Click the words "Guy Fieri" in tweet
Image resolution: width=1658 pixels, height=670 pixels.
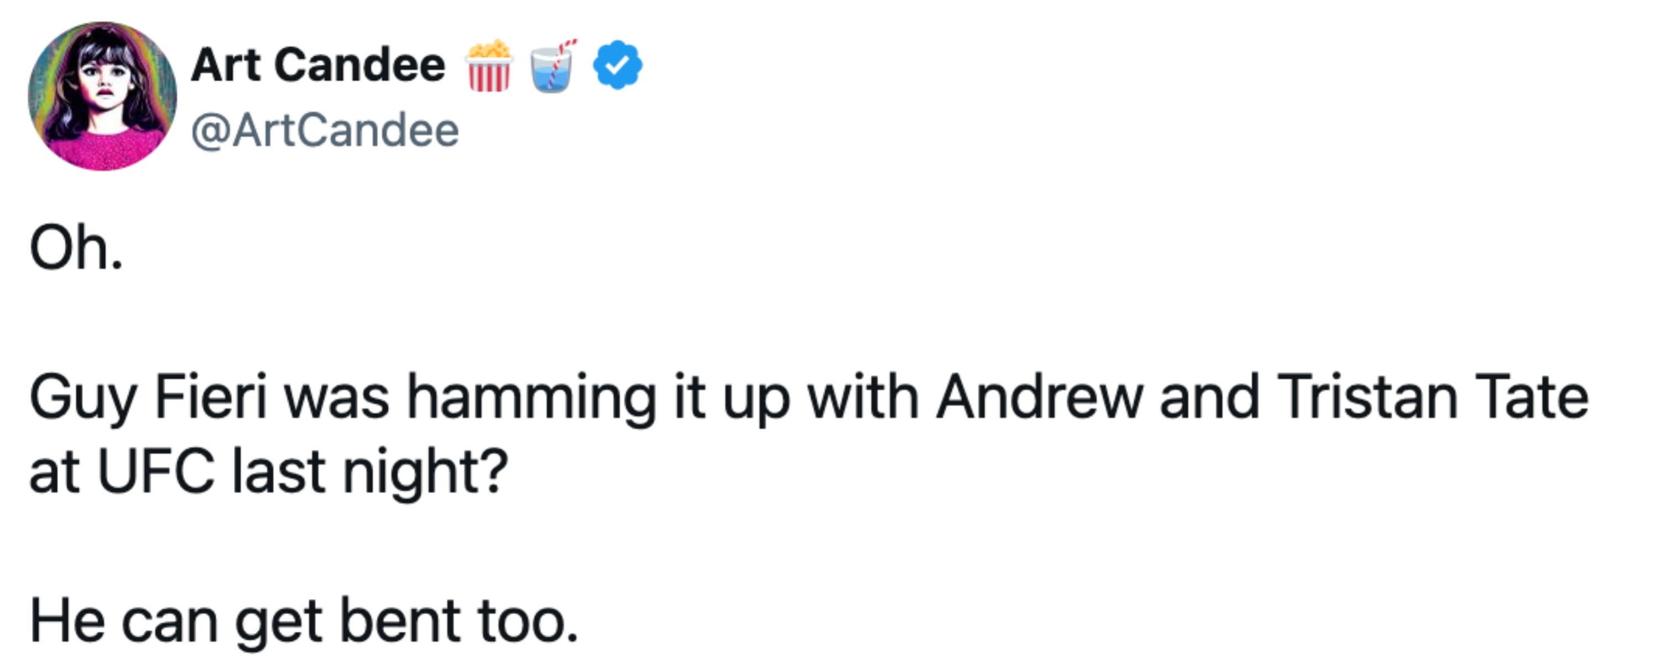click(x=148, y=399)
